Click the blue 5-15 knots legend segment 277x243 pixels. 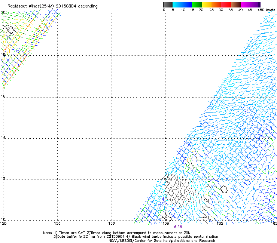pyautogui.click(x=182, y=4)
